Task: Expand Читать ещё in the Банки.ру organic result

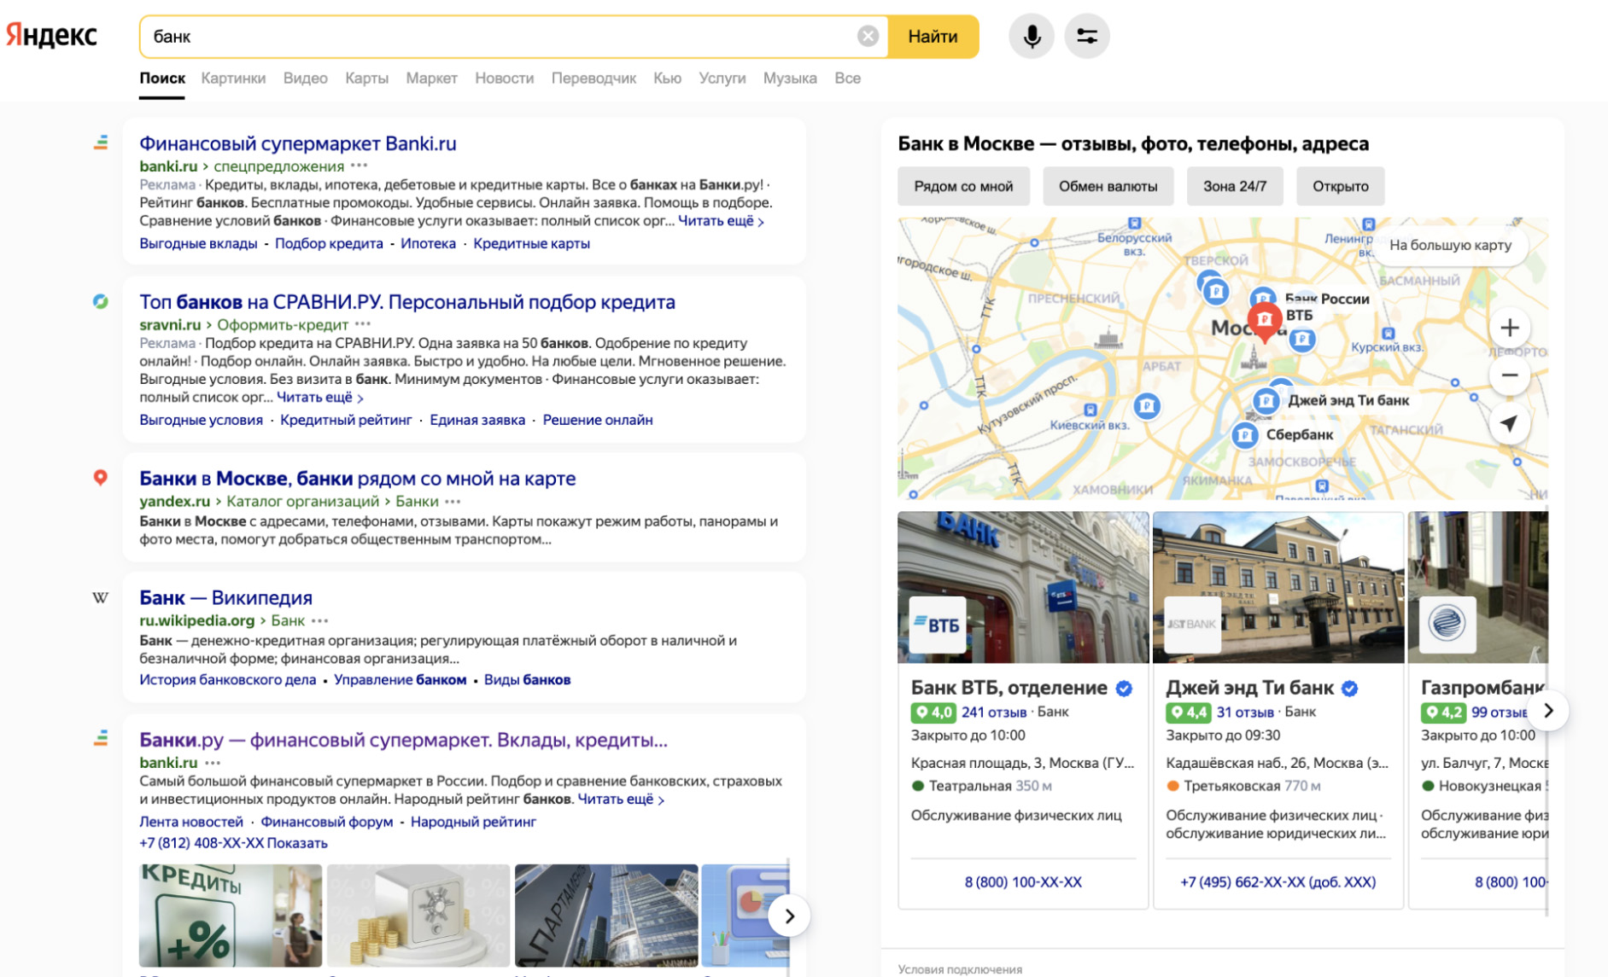Action: (x=621, y=800)
